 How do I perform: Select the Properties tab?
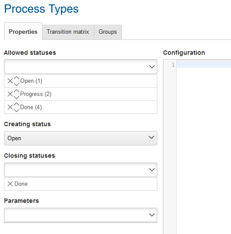[23, 32]
